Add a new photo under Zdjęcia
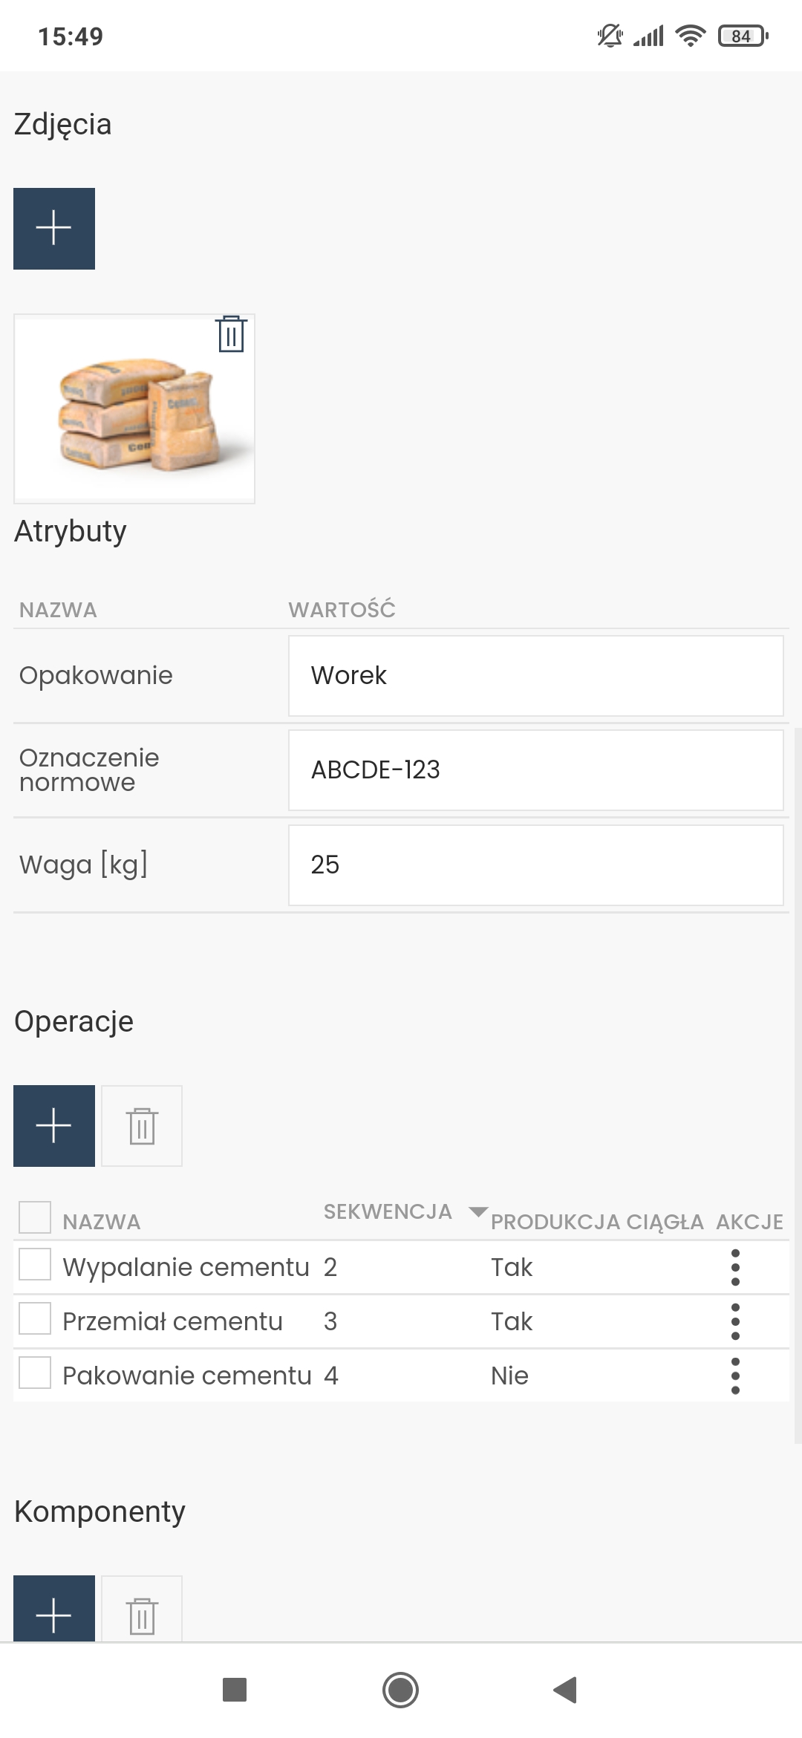The width and height of the screenshot is (802, 1738). [54, 229]
